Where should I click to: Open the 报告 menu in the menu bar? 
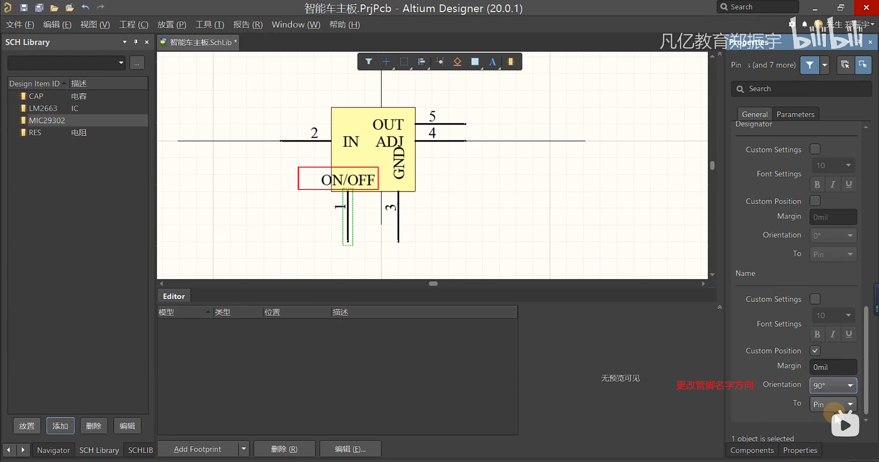tap(248, 24)
